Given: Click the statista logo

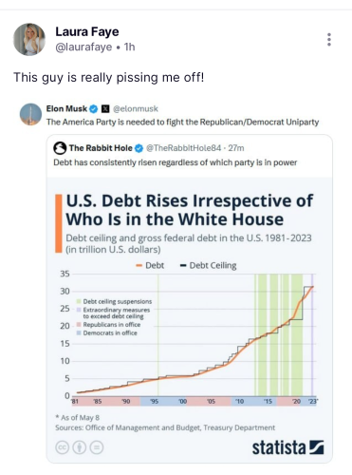Looking at the screenshot, I should tap(287, 447).
